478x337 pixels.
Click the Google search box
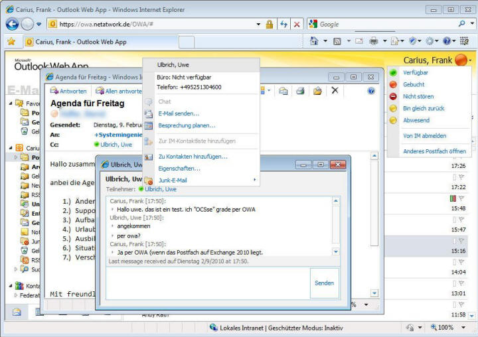tap(386, 24)
